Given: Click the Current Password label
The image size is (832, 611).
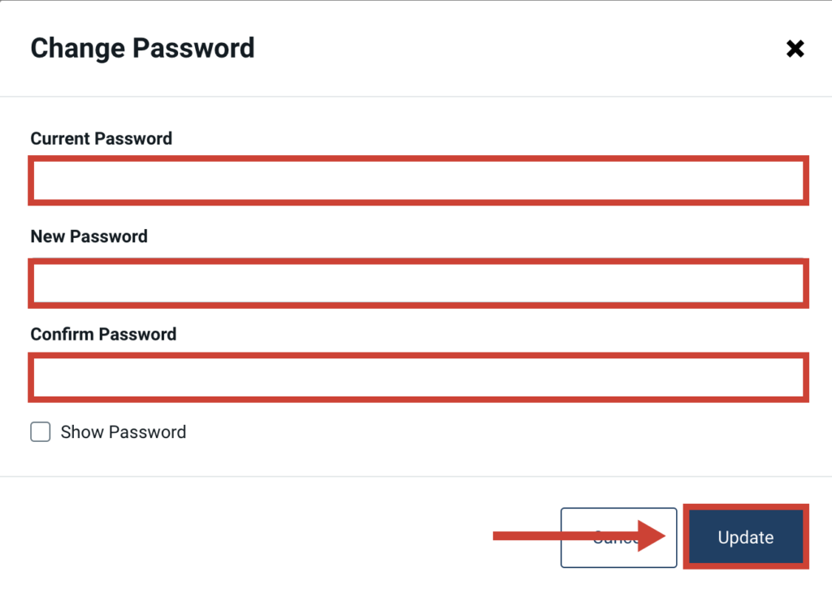Looking at the screenshot, I should pos(102,138).
